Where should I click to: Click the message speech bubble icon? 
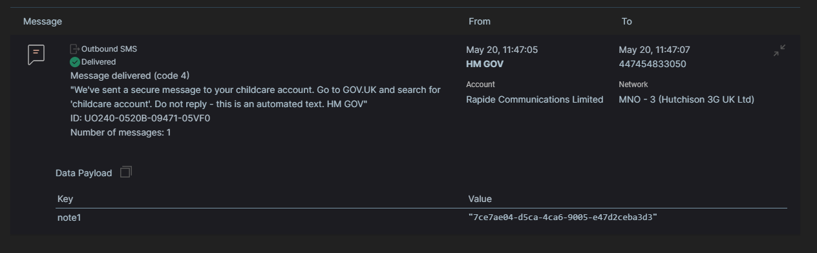pos(36,54)
